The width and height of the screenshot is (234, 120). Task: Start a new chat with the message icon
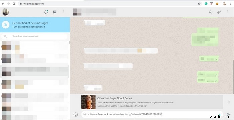(x=55, y=12)
